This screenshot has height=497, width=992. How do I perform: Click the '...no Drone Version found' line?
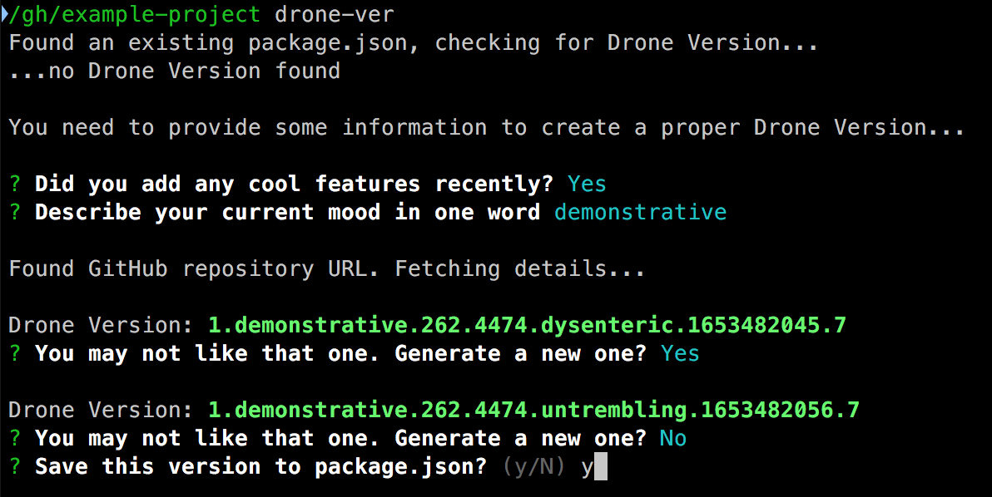[175, 71]
